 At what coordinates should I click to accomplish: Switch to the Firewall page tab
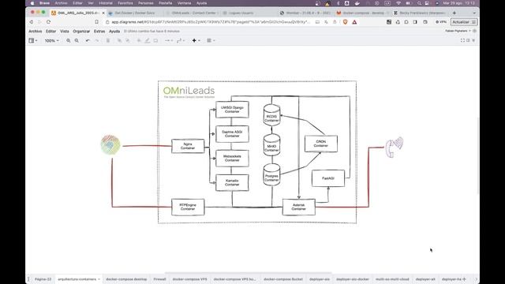coord(159,279)
